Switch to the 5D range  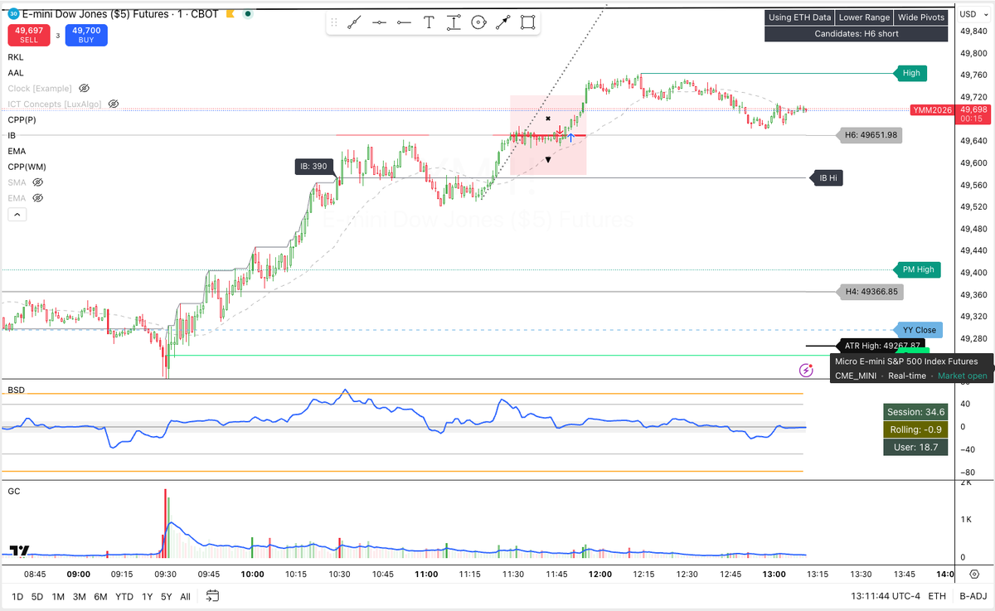click(37, 596)
